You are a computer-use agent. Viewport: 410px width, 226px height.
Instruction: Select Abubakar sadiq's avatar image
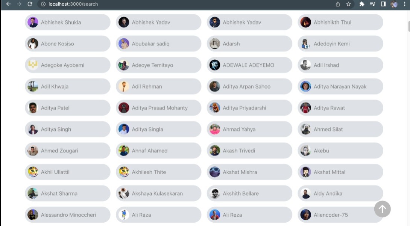point(124,44)
